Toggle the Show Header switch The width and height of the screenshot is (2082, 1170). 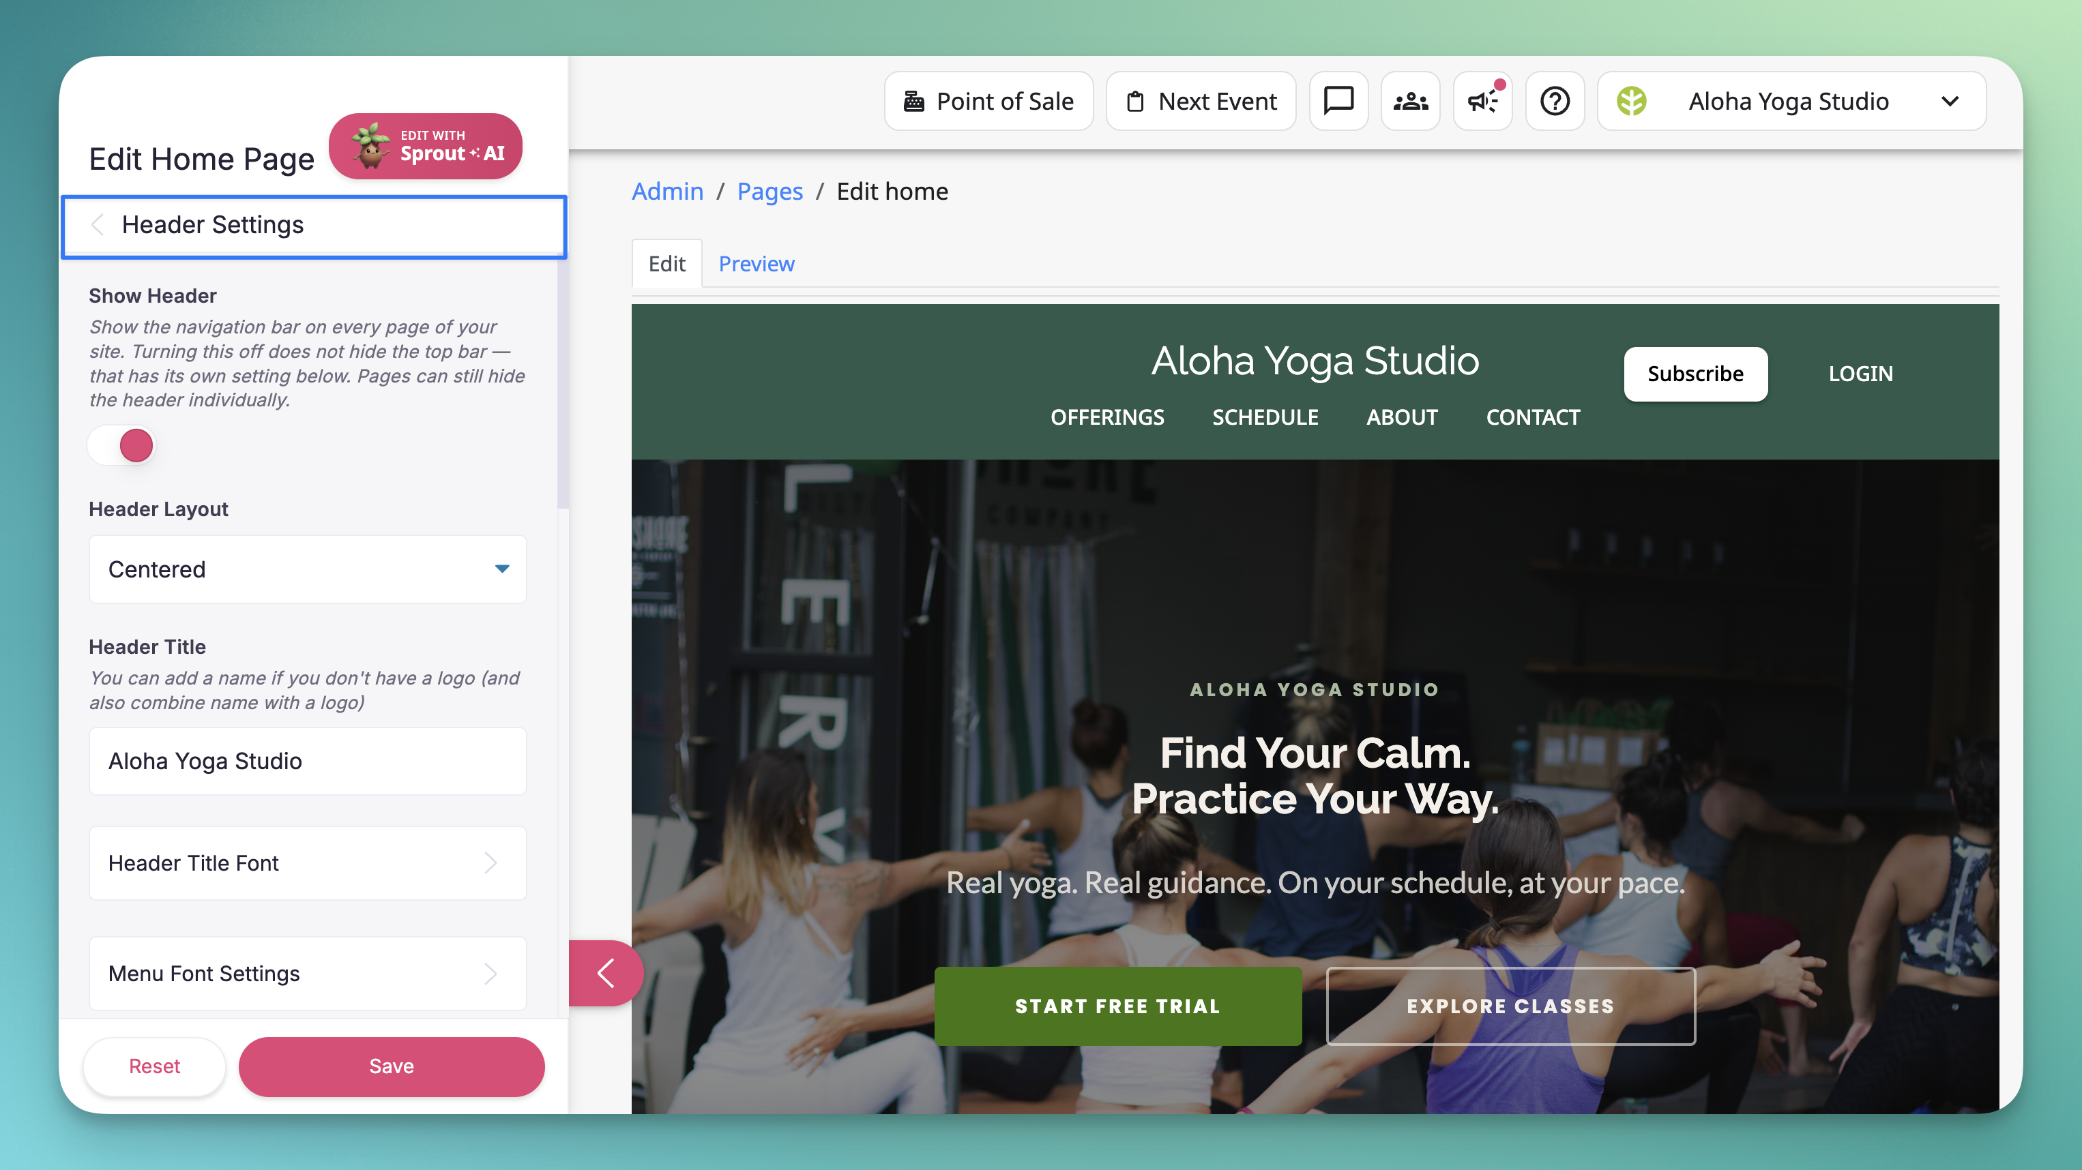pyautogui.click(x=121, y=445)
